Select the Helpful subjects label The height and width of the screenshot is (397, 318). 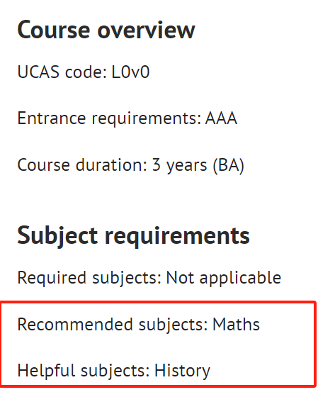pyautogui.click(x=84, y=371)
